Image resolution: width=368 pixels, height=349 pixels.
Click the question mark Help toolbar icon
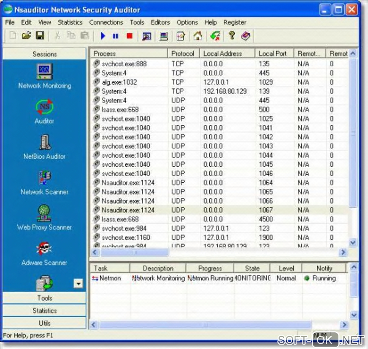(x=232, y=36)
